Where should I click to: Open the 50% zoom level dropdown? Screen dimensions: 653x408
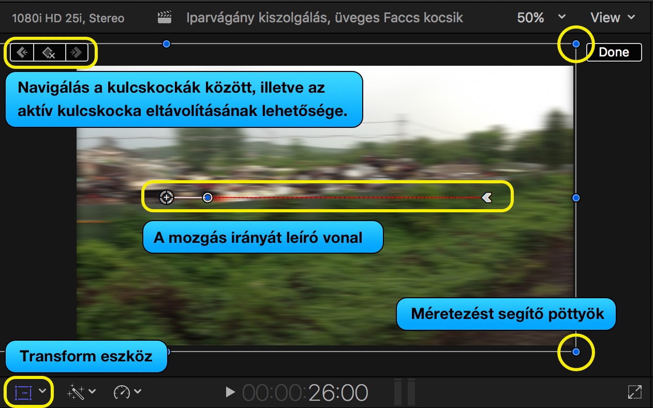[541, 18]
